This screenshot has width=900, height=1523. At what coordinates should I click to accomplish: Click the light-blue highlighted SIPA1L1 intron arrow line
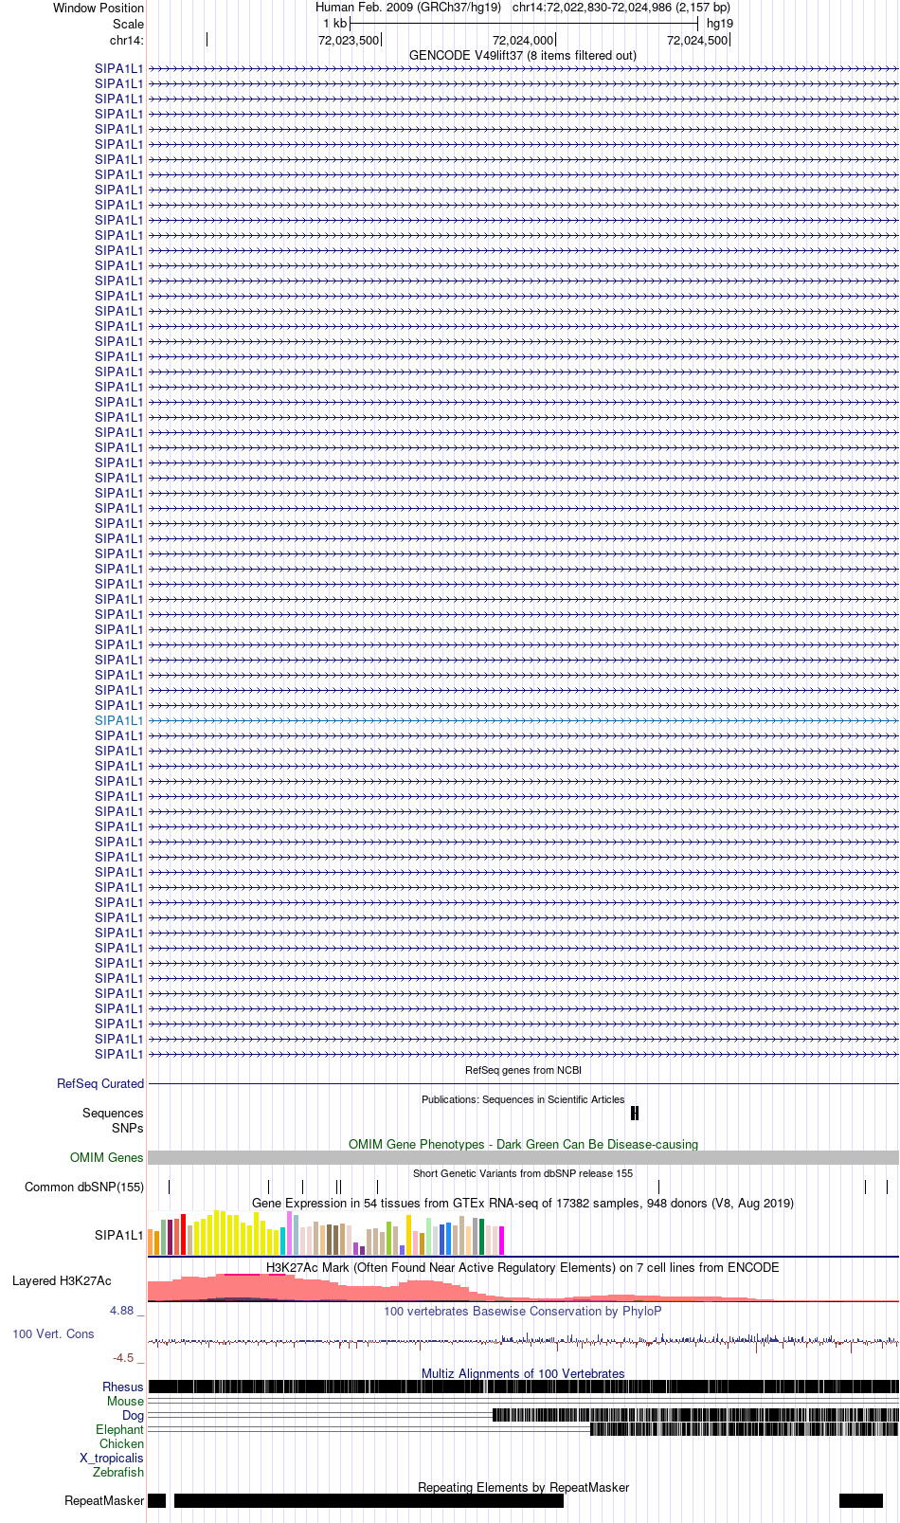(x=523, y=721)
